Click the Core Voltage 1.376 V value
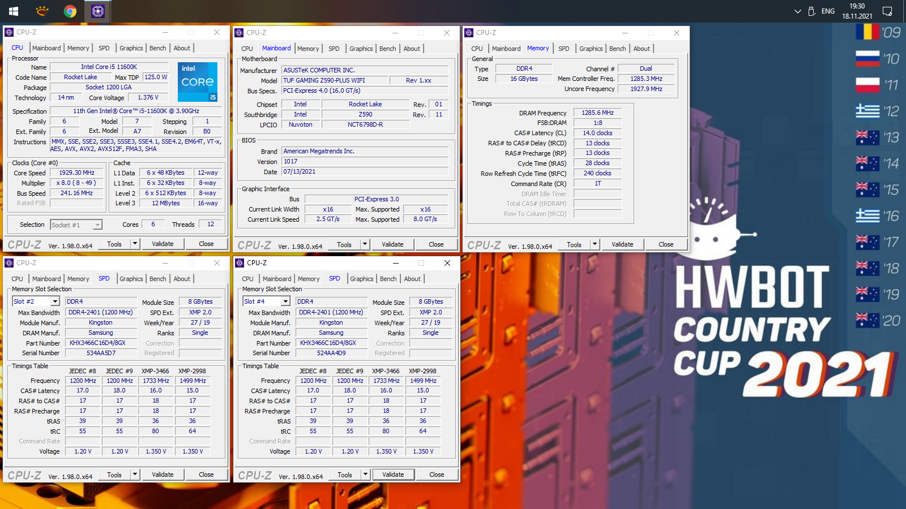The height and width of the screenshot is (509, 906). (148, 97)
